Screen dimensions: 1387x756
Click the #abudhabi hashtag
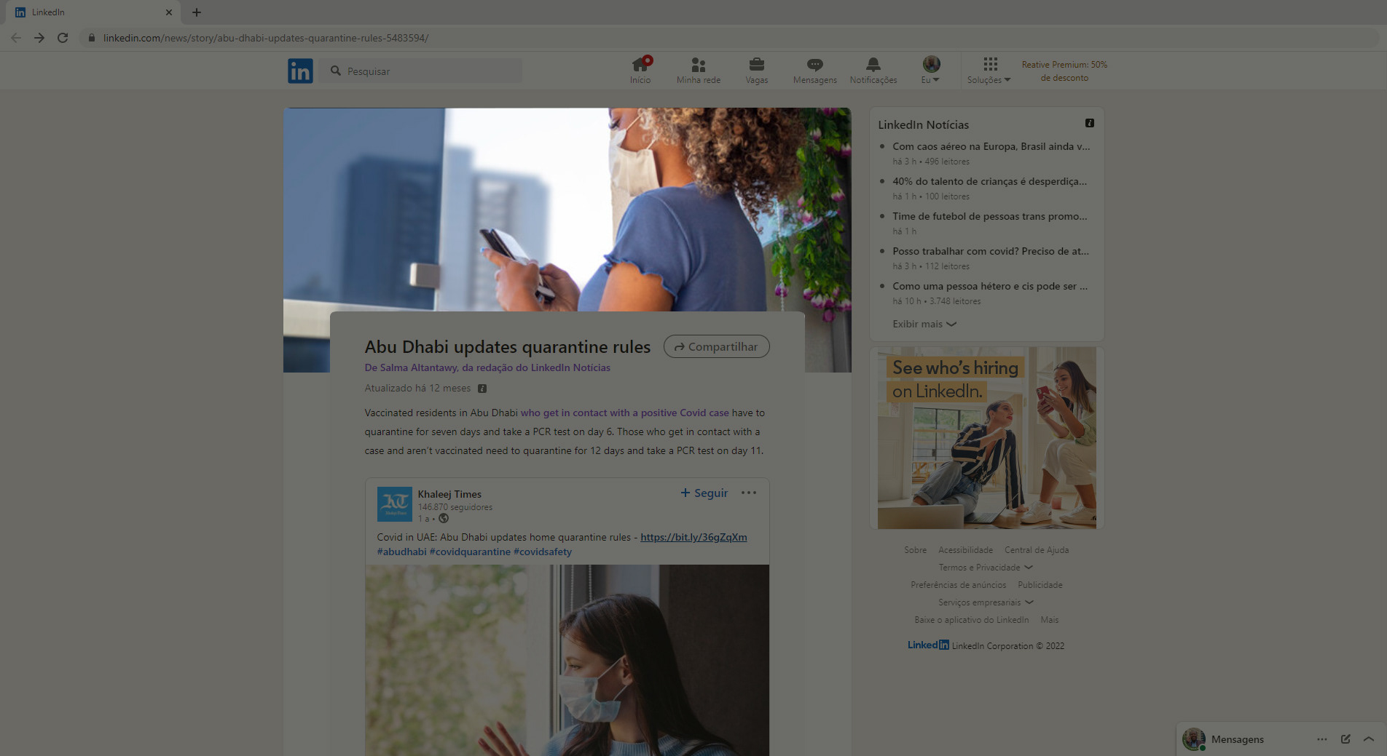pyautogui.click(x=401, y=552)
